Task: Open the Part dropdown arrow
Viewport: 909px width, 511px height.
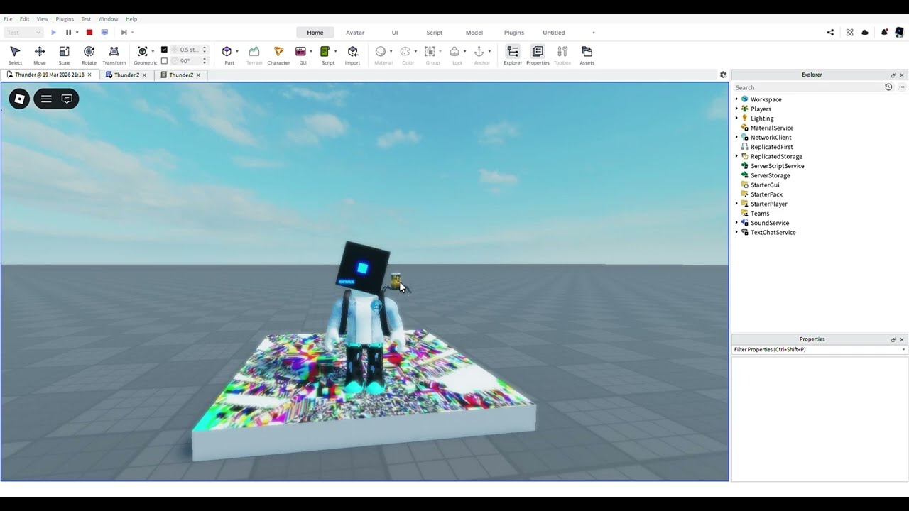Action: click(237, 51)
